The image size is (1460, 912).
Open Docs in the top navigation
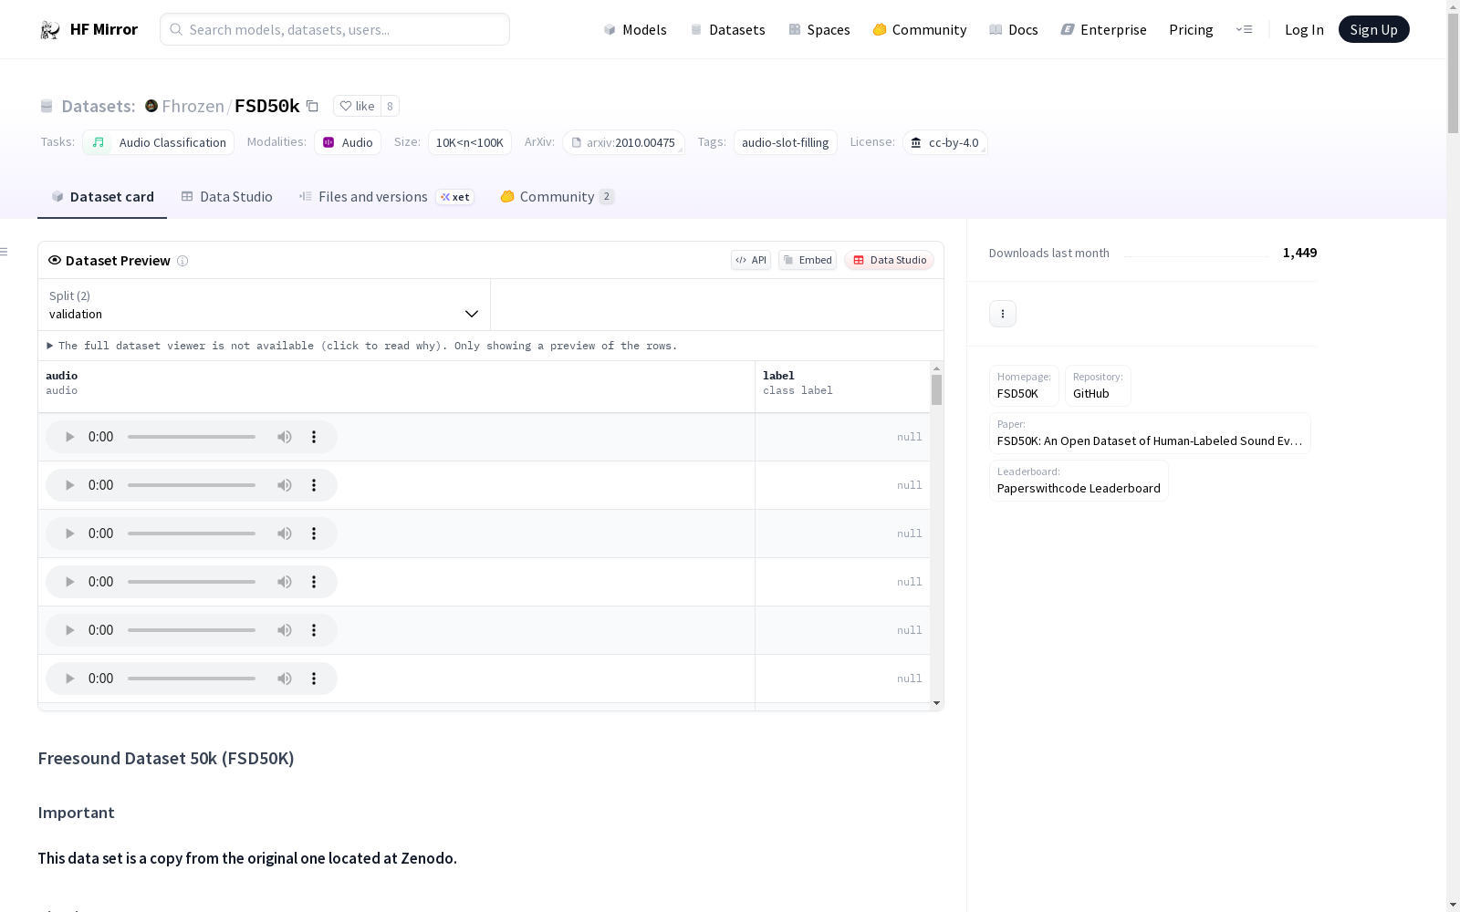(1014, 29)
